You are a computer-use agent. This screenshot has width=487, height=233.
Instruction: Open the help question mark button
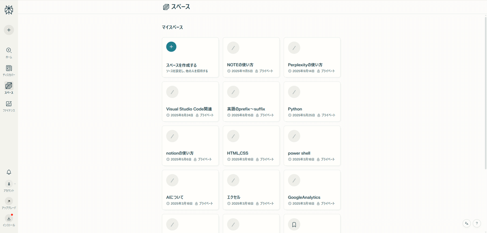pyautogui.click(x=477, y=223)
